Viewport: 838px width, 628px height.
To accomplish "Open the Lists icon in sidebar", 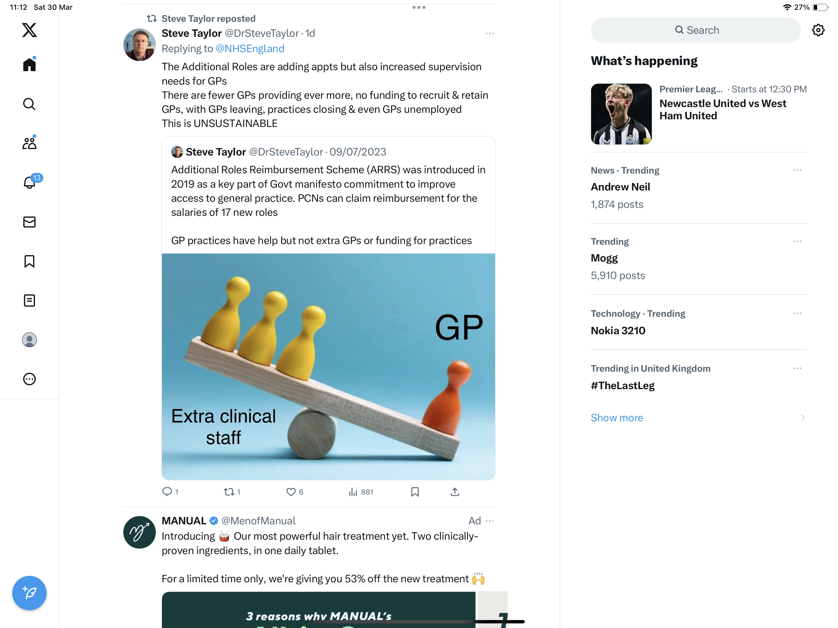I will click(x=29, y=301).
